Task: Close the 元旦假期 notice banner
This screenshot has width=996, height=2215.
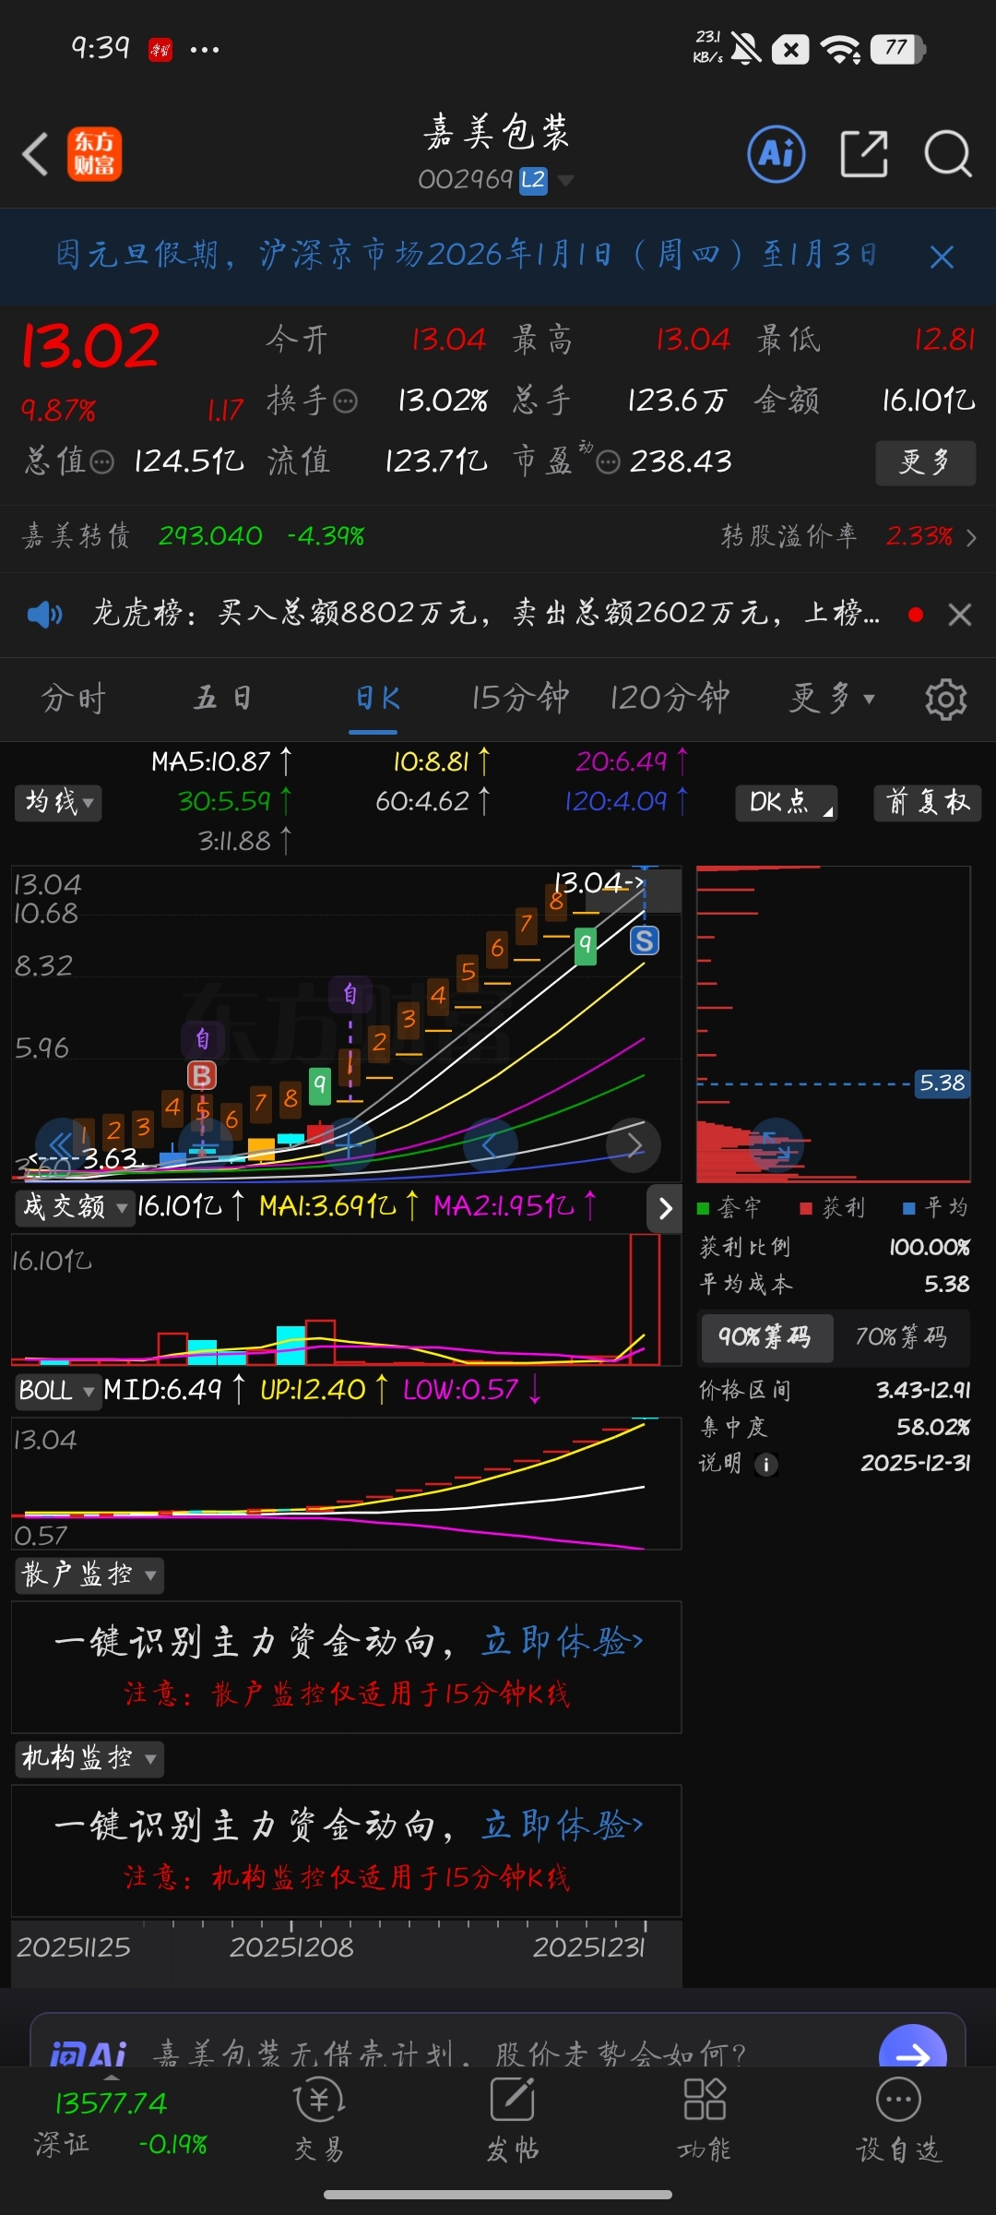Action: (x=942, y=257)
